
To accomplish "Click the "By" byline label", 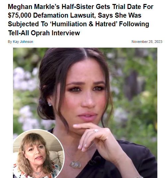I will pyautogui.click(x=10, y=42).
